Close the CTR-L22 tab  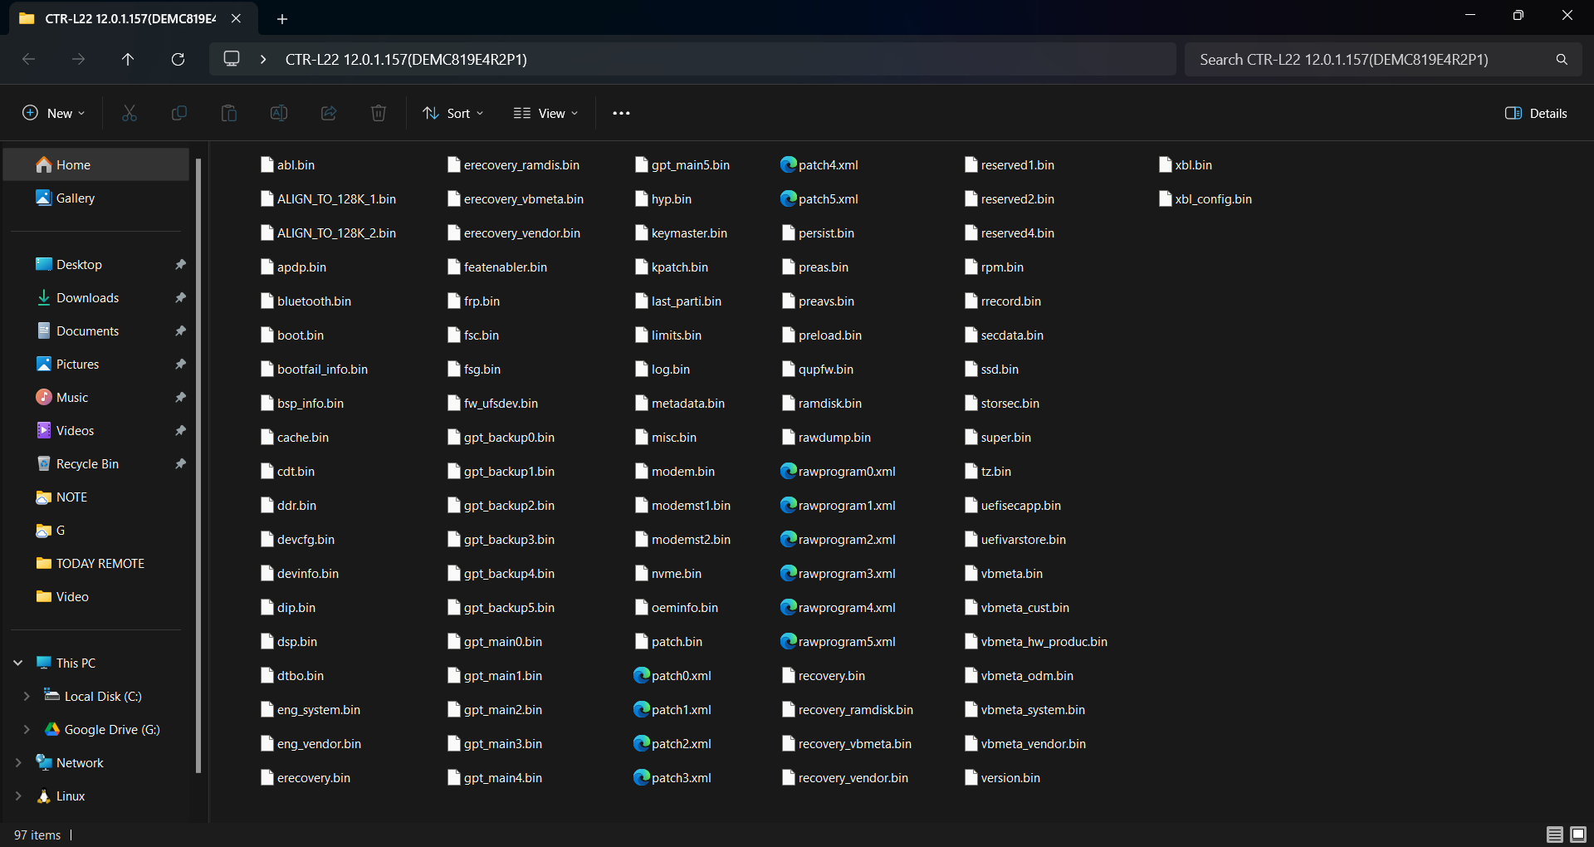coord(236,18)
